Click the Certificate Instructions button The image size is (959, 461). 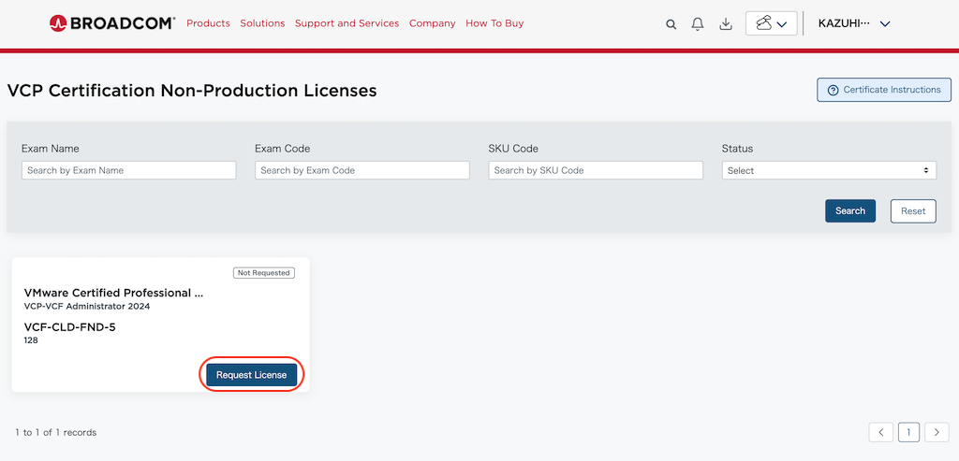[884, 90]
